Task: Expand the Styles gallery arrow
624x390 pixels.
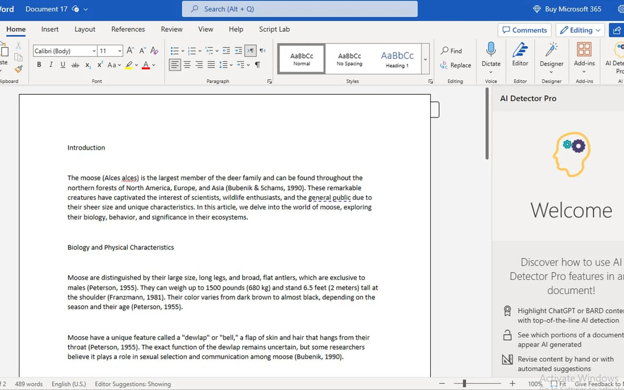Action: [x=425, y=59]
